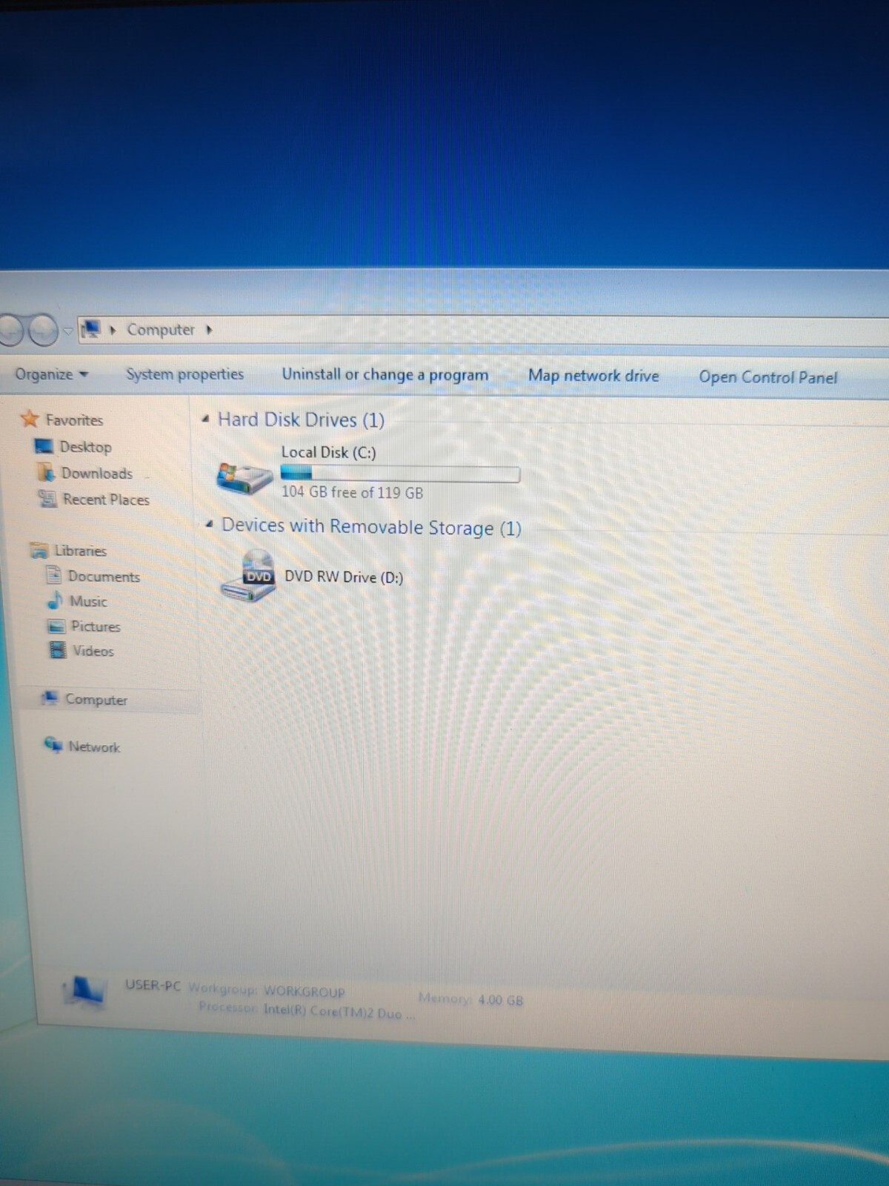889x1186 pixels.
Task: Click the Videos filmstrip icon
Action: click(x=57, y=650)
